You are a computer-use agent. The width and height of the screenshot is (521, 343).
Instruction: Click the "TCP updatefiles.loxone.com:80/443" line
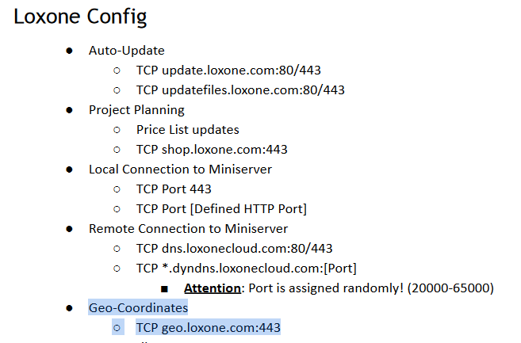click(x=240, y=90)
